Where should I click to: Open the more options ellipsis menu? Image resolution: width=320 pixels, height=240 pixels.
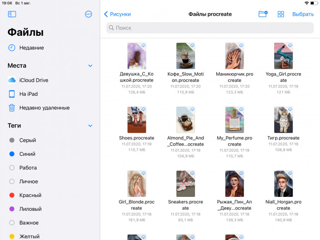pyautogui.click(x=88, y=14)
